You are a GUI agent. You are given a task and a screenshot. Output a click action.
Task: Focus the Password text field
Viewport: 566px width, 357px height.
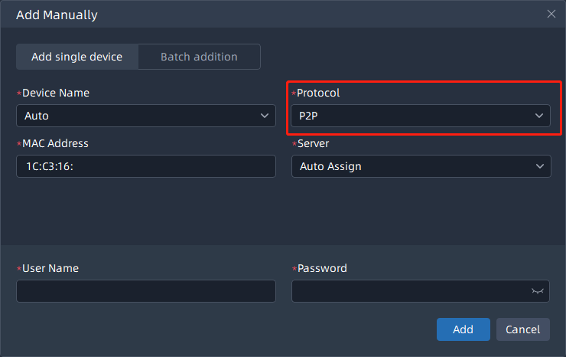[x=409, y=291]
